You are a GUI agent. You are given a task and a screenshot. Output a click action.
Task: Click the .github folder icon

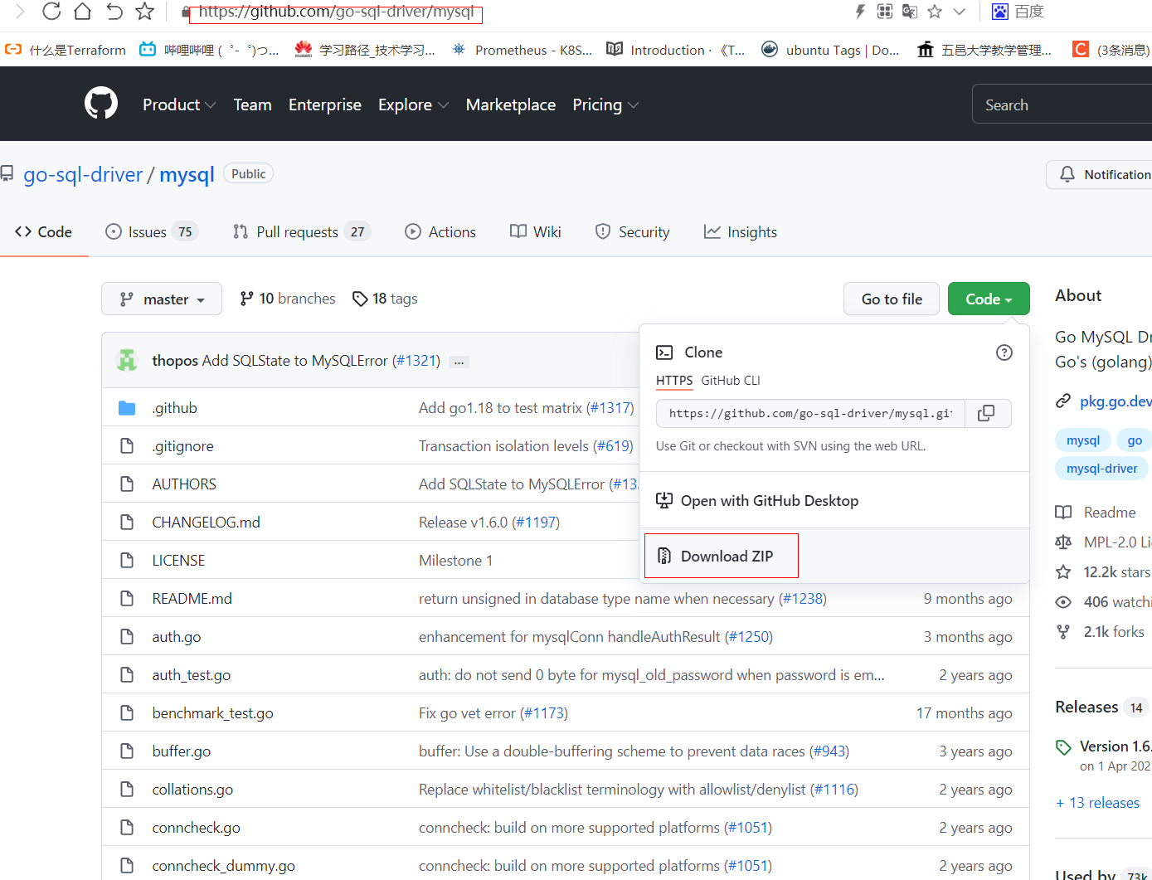pyautogui.click(x=127, y=408)
